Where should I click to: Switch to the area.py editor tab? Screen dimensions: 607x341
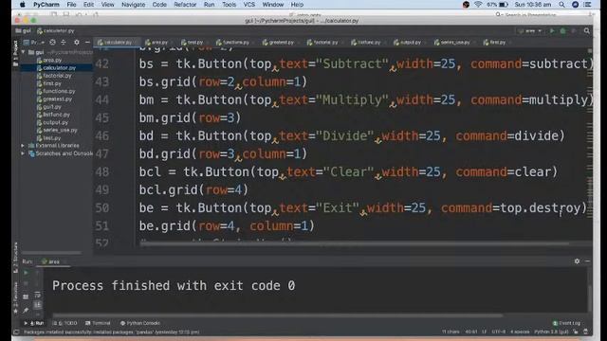156,42
